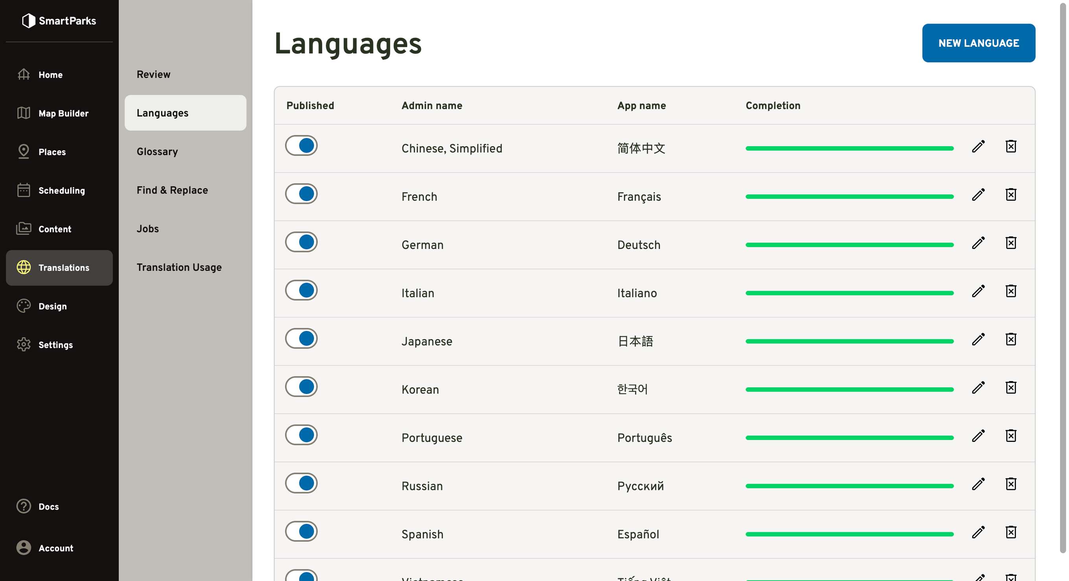This screenshot has width=1069, height=581.
Task: Open the Jobs submenu item
Action: (x=186, y=229)
